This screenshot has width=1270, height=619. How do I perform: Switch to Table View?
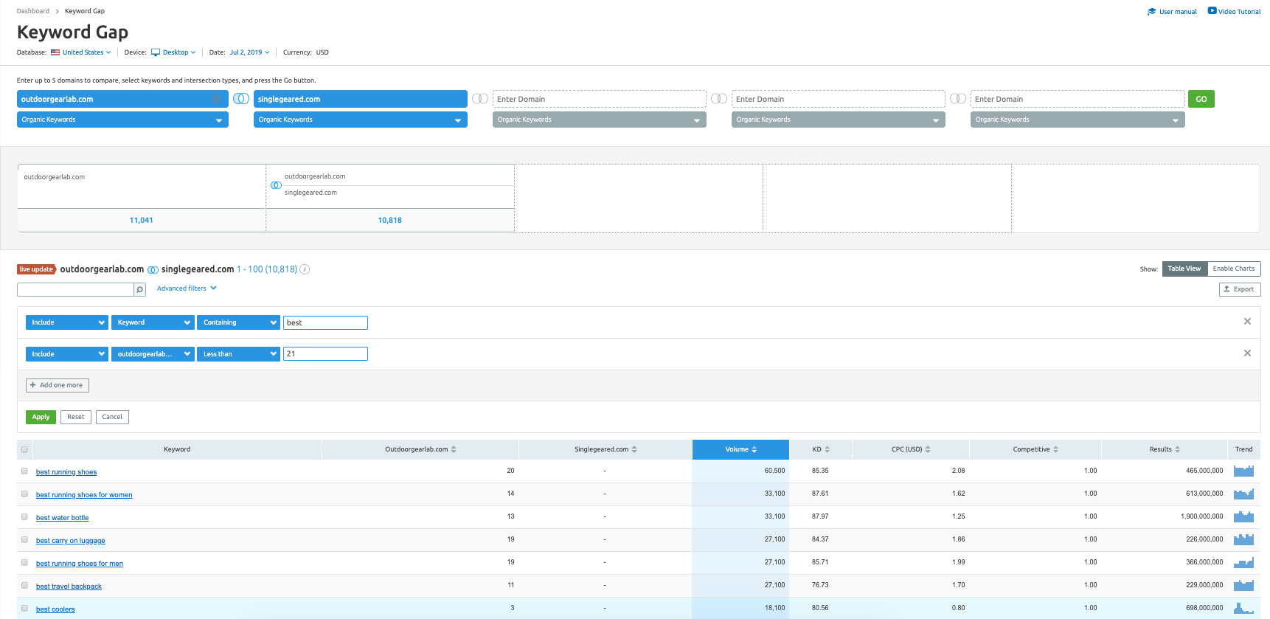coord(1184,269)
